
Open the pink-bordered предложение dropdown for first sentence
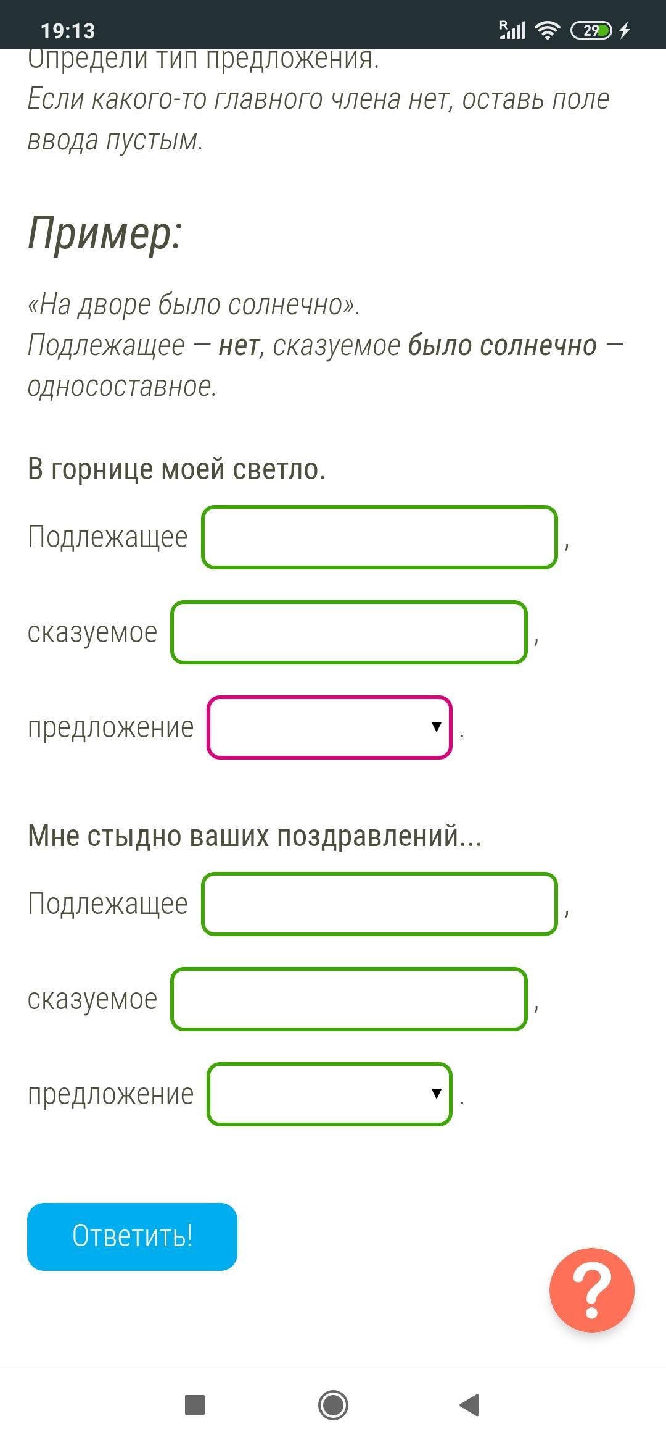(329, 727)
